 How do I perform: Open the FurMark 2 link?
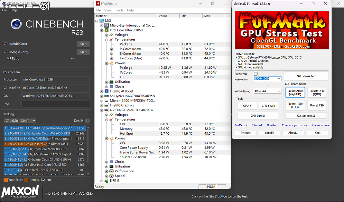[241, 125]
